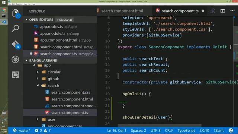
Task: Select search.component.ts in Open Editors list
Action: (x=60, y=54)
